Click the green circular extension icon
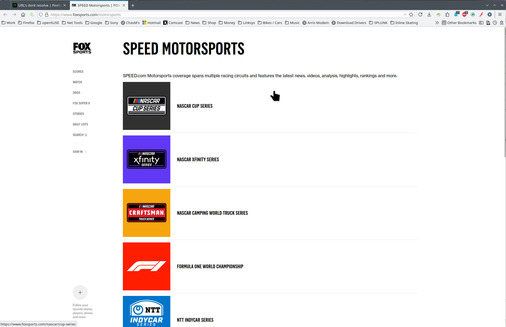The height and width of the screenshot is (327, 506). pyautogui.click(x=473, y=15)
